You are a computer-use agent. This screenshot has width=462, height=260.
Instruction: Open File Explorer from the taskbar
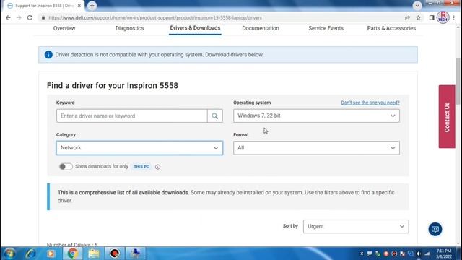coord(94,253)
